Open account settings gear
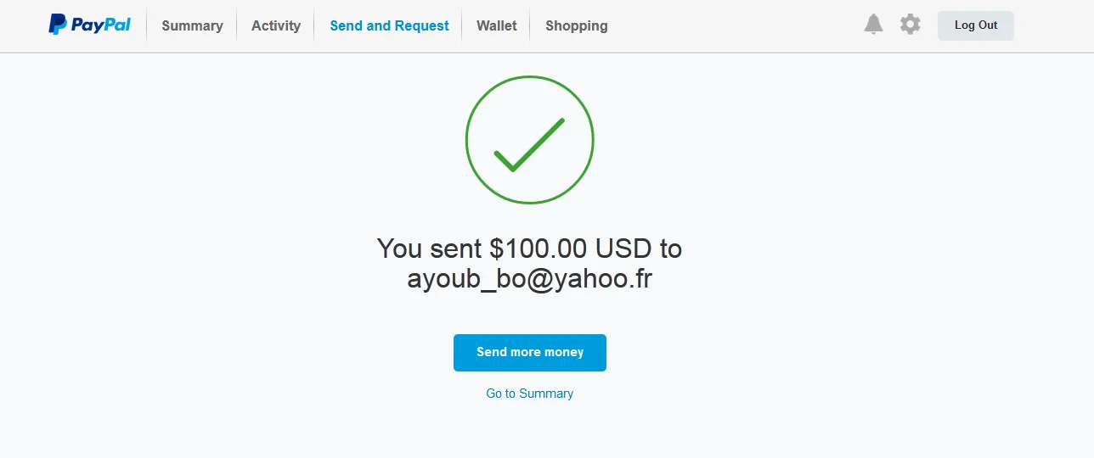Screen dimensions: 1094x458 tap(910, 25)
